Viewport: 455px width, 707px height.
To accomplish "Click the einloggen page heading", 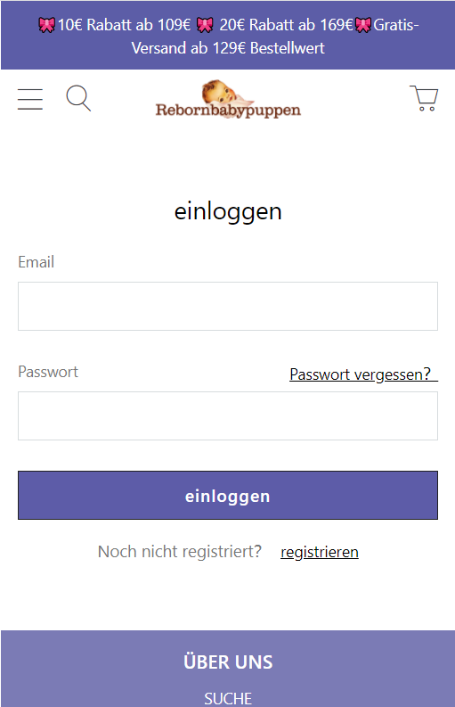I will tap(228, 212).
